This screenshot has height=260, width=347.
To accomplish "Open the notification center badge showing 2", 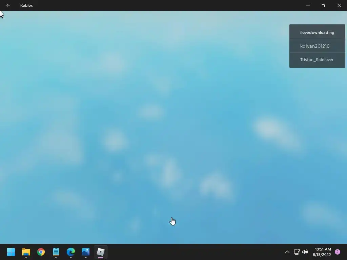I will 338,252.
